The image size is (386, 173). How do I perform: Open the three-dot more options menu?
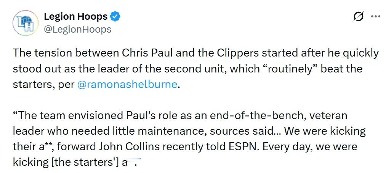click(376, 17)
